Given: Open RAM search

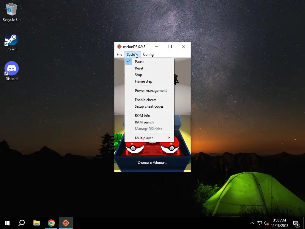Looking at the screenshot, I should [149, 122].
